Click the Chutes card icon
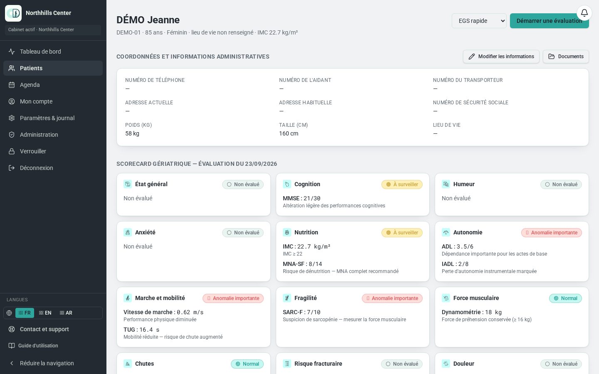The height and width of the screenshot is (374, 599). click(128, 364)
